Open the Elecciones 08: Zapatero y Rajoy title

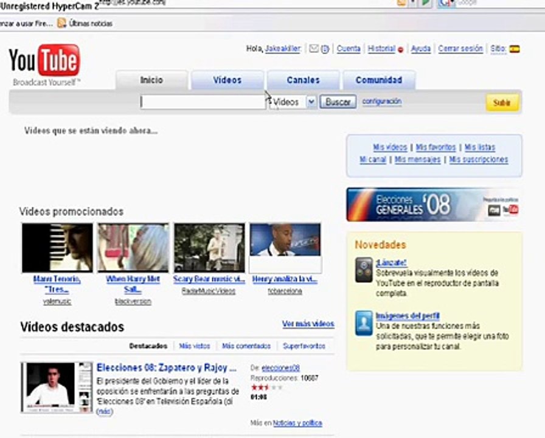point(167,367)
